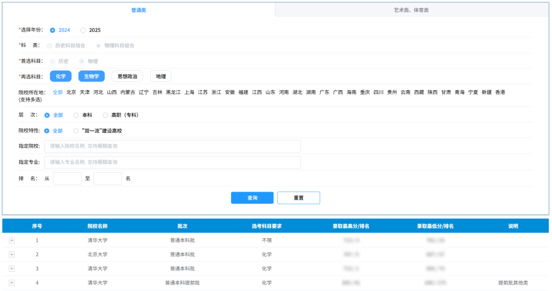Filter schools by 新疆 location

487,92
